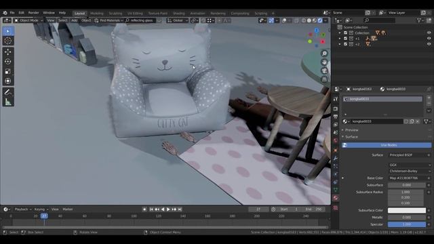Open the Render menu
This screenshot has height=244, width=434.
coord(33,13)
